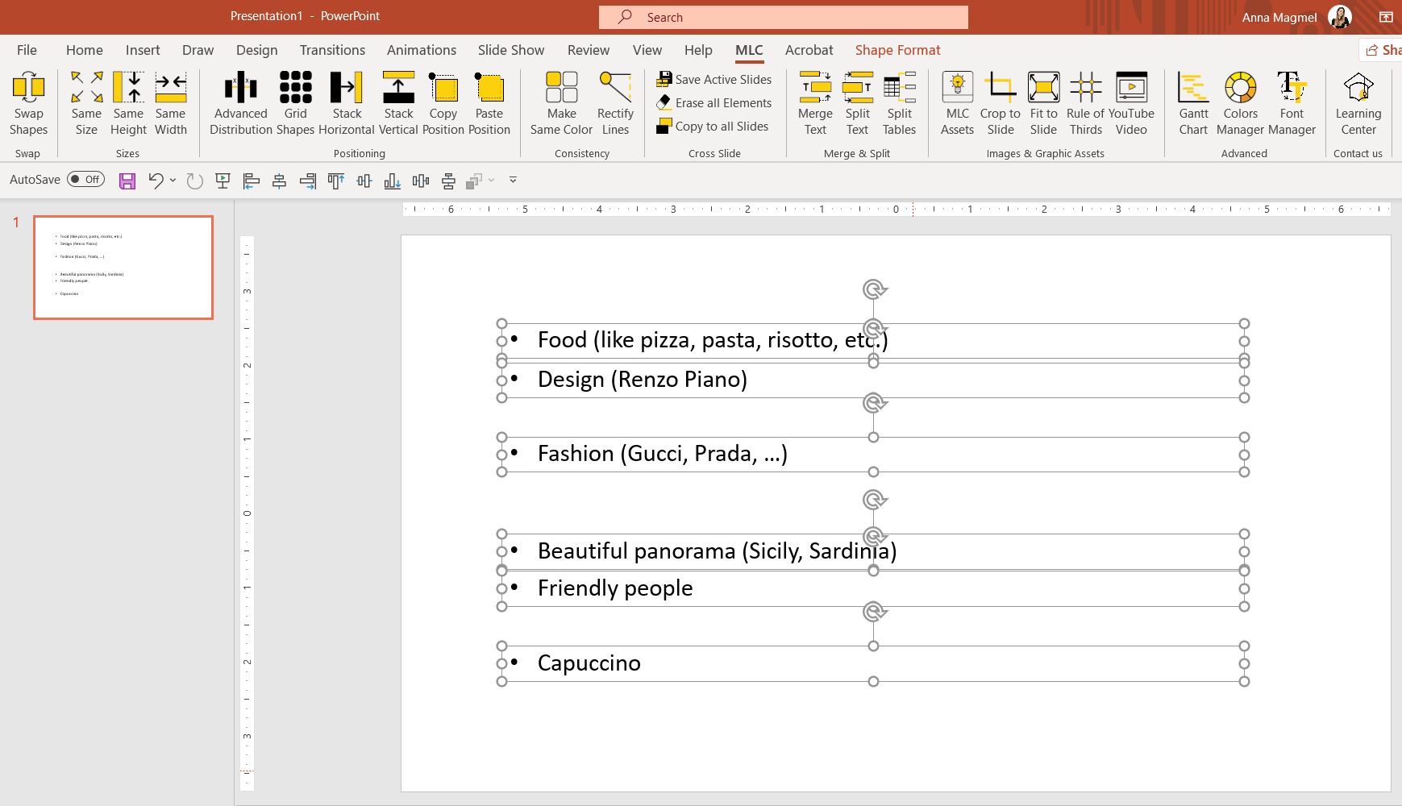This screenshot has width=1402, height=806.
Task: Open the YouTube Video insert tool
Action: click(x=1132, y=103)
